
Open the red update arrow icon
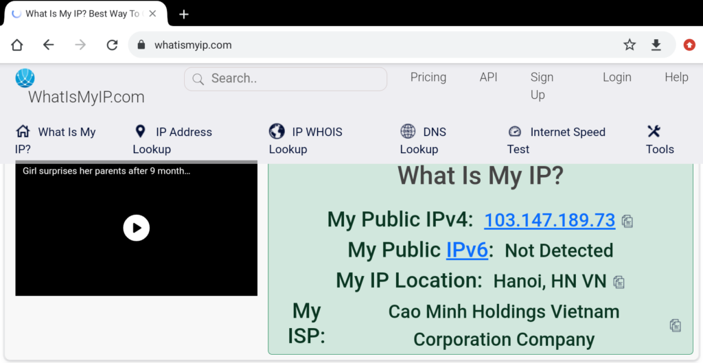pos(689,45)
